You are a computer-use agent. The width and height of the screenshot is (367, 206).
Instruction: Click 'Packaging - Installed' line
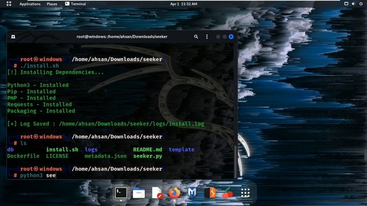point(41,111)
